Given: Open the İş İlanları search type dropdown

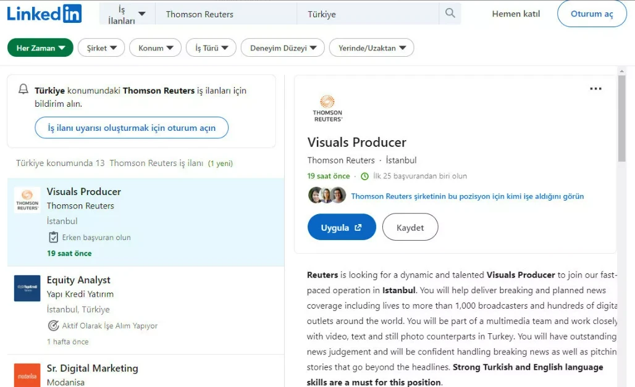Looking at the screenshot, I should coord(127,14).
